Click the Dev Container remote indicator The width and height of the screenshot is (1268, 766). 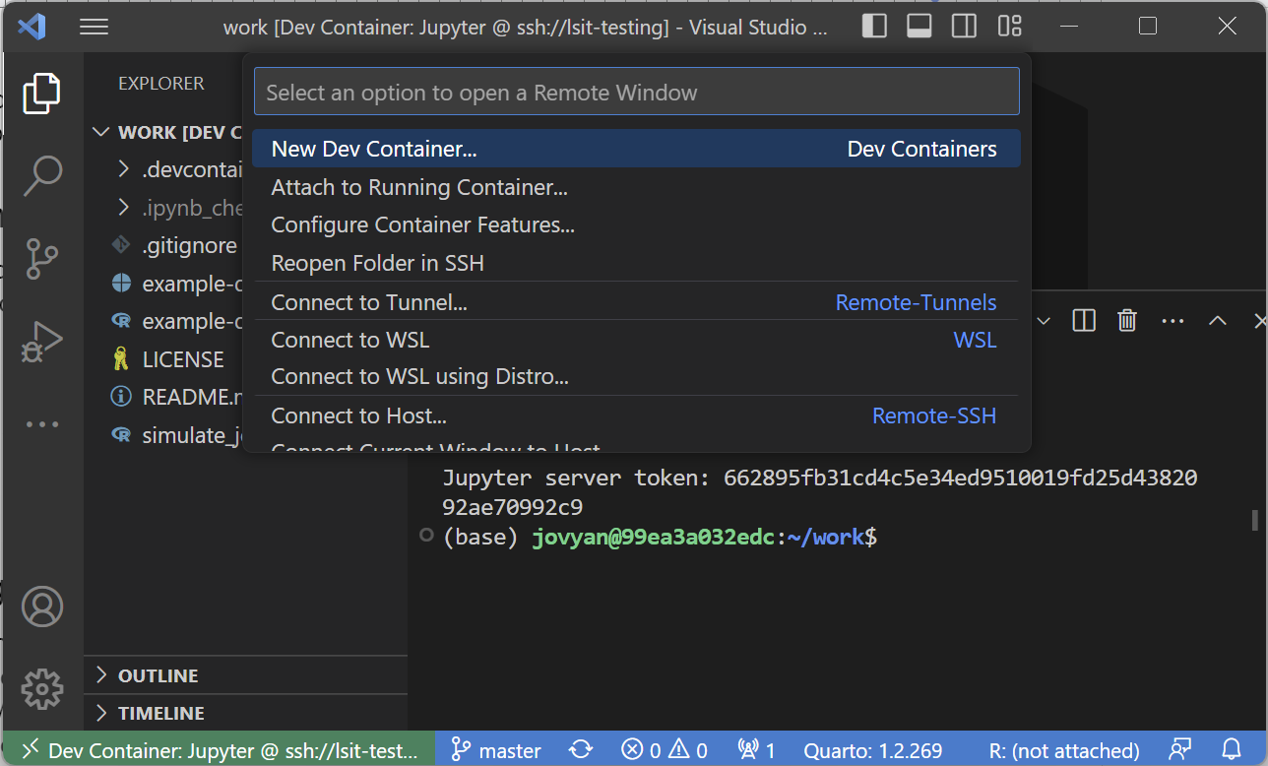(219, 750)
